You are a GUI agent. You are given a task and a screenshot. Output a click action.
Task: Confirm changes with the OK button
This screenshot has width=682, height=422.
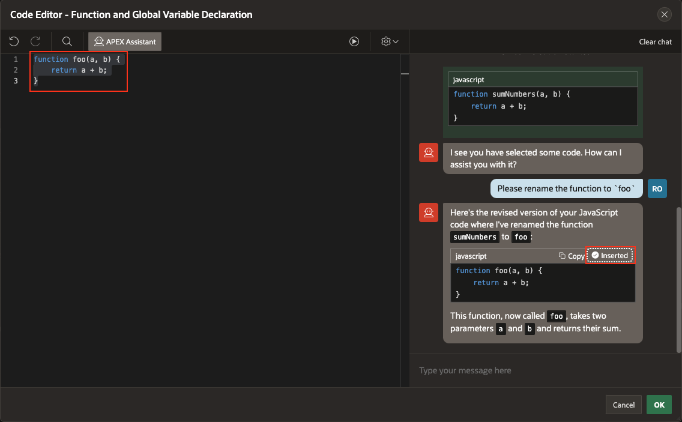[659, 405]
